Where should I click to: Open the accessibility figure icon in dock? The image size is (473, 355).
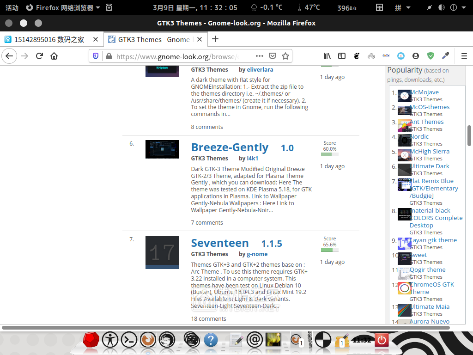110,340
